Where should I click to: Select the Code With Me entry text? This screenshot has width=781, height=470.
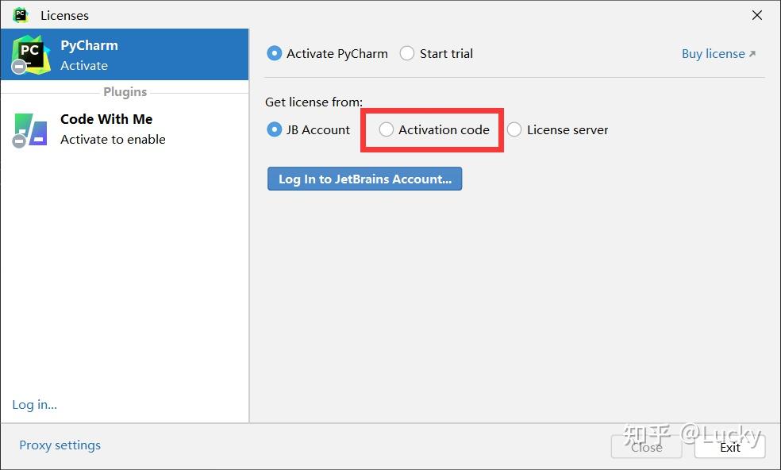(106, 120)
